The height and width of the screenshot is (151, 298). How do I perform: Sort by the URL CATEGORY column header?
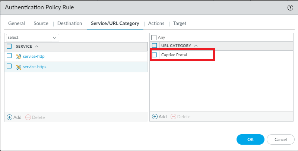pos(176,45)
